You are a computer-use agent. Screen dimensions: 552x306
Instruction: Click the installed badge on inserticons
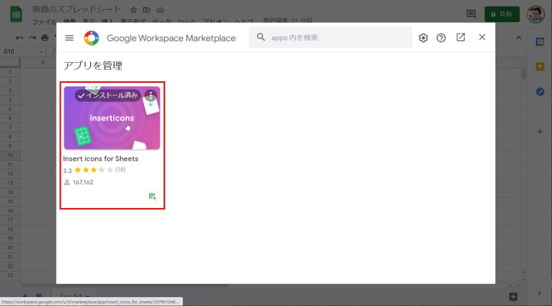pos(108,95)
